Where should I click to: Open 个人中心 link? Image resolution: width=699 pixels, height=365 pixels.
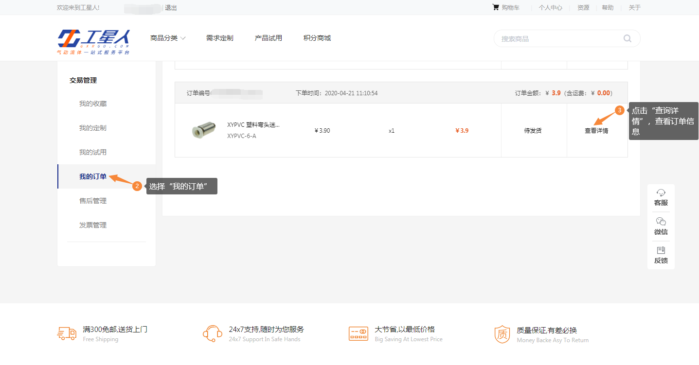point(551,7)
